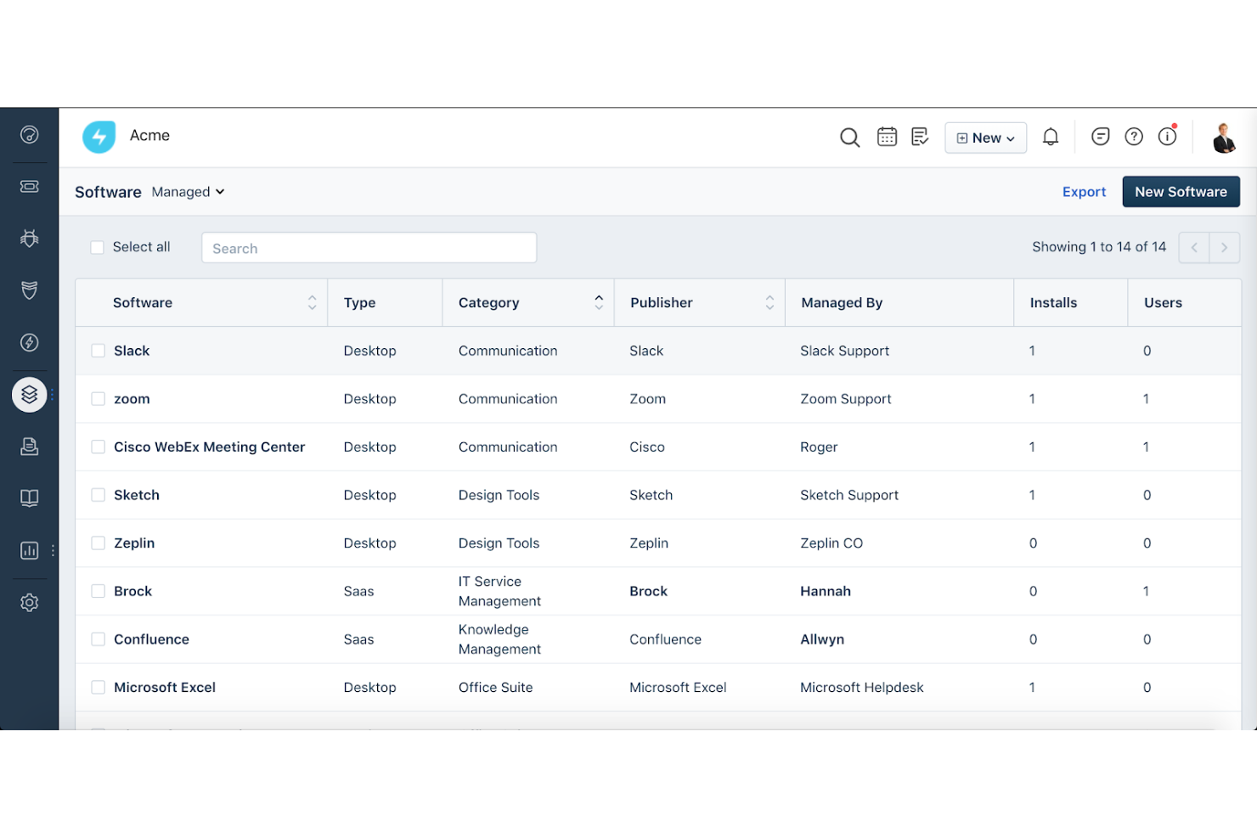Expand the Managed filter dropdown
The image size is (1257, 838).
point(187,192)
